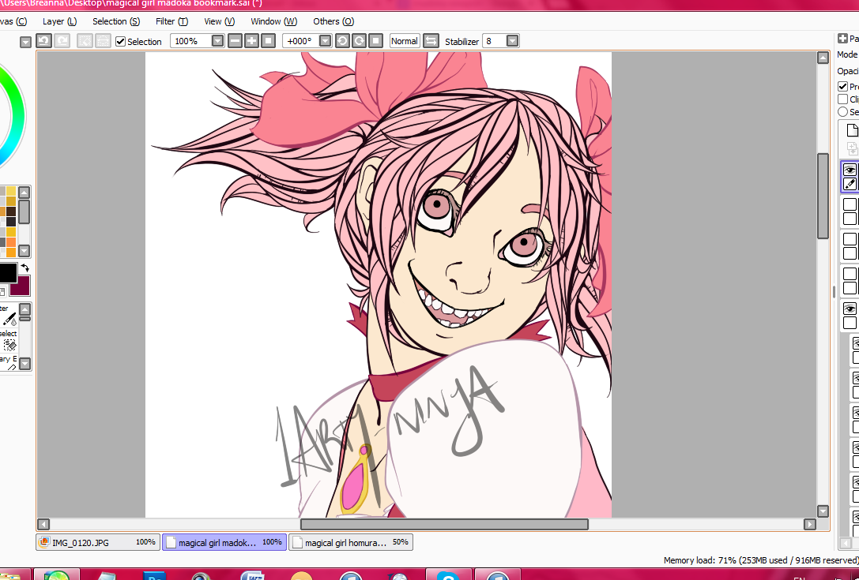Select the Selection source radio button

pyautogui.click(x=842, y=111)
